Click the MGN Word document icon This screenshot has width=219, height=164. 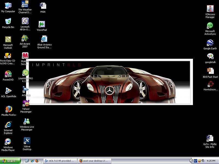(x=43, y=8)
